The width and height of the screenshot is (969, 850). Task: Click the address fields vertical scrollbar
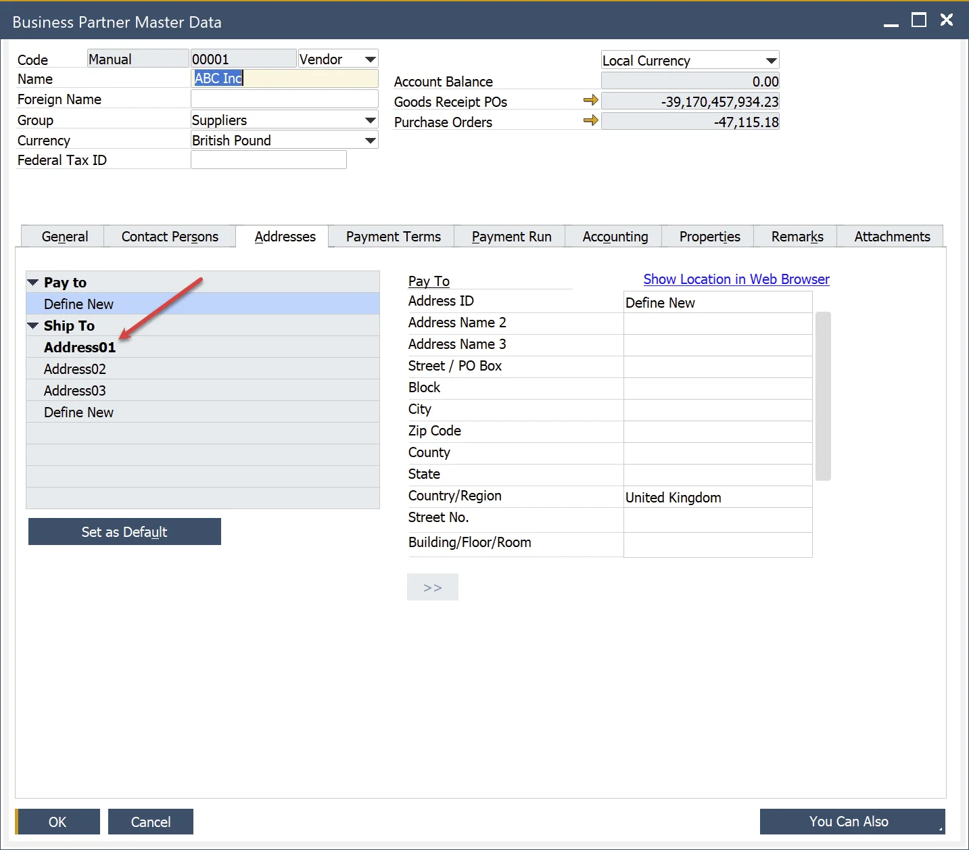(x=823, y=396)
